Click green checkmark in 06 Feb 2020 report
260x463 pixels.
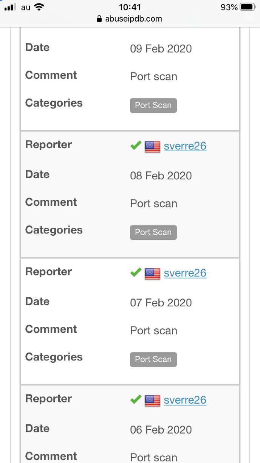coord(136,400)
